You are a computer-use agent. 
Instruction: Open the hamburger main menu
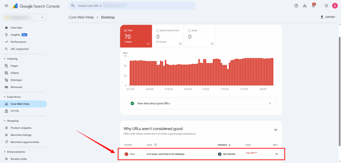[x=6, y=6]
